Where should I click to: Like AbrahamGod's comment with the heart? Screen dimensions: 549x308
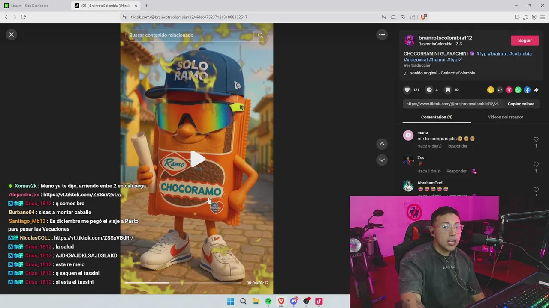pyautogui.click(x=536, y=190)
